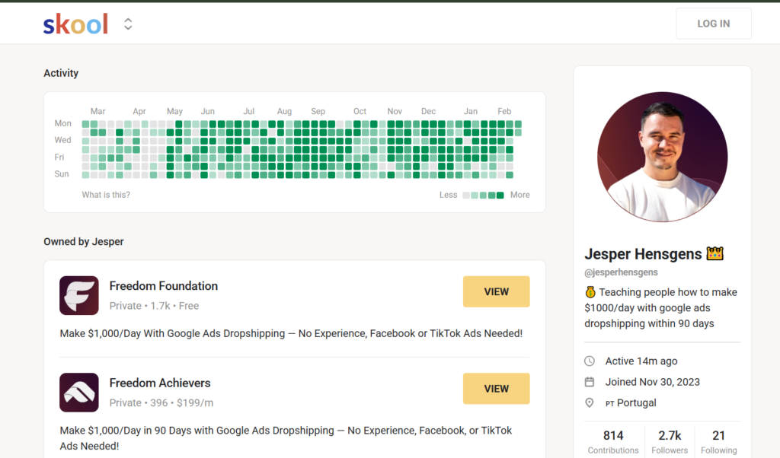Open Jesper's profile picture
The image size is (780, 458).
(x=662, y=156)
